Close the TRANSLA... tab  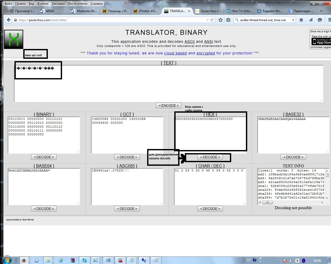[x=189, y=11]
